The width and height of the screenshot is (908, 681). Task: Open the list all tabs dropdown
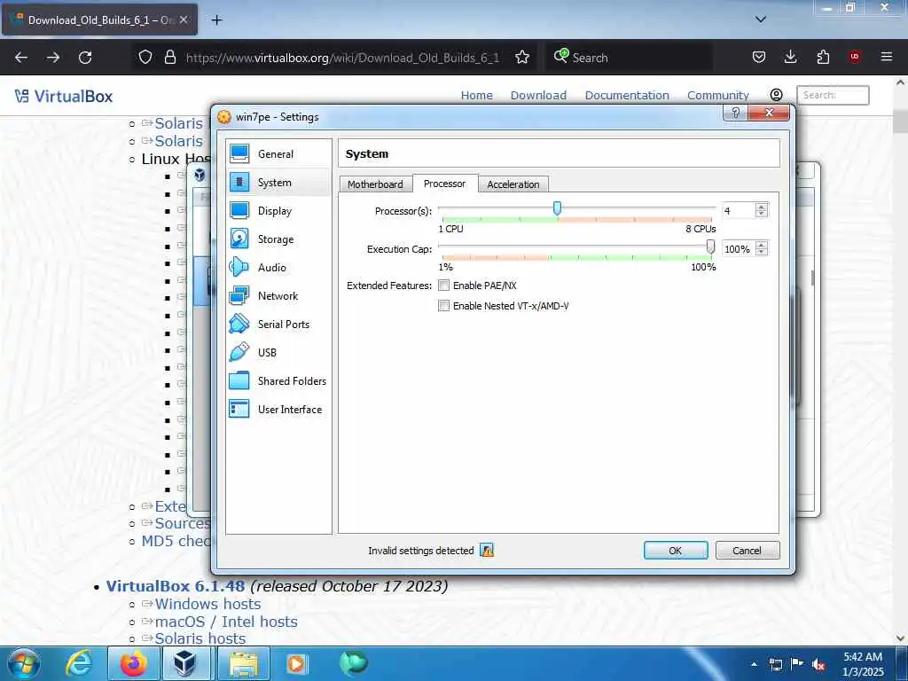point(761,20)
